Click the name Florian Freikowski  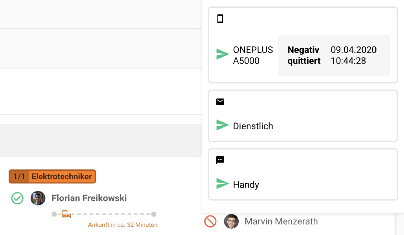click(89, 198)
